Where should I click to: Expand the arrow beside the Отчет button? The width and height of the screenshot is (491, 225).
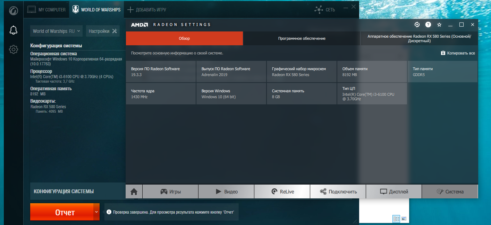click(x=96, y=212)
